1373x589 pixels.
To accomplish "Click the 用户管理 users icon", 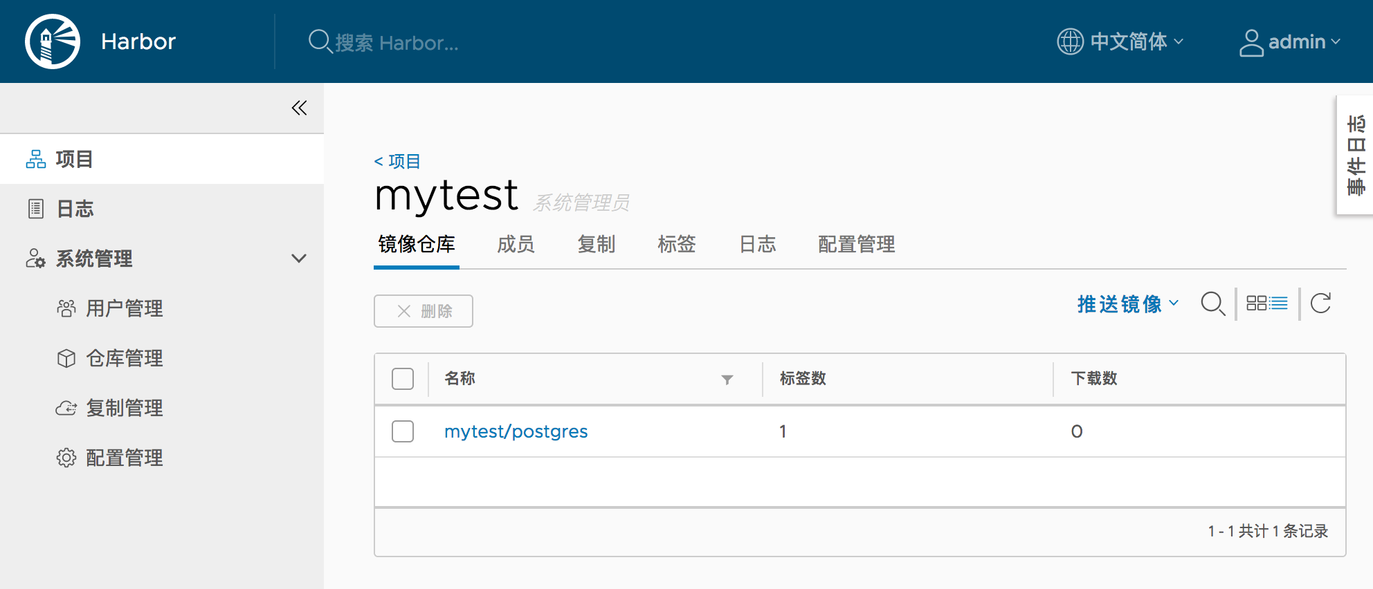I will 66,308.
